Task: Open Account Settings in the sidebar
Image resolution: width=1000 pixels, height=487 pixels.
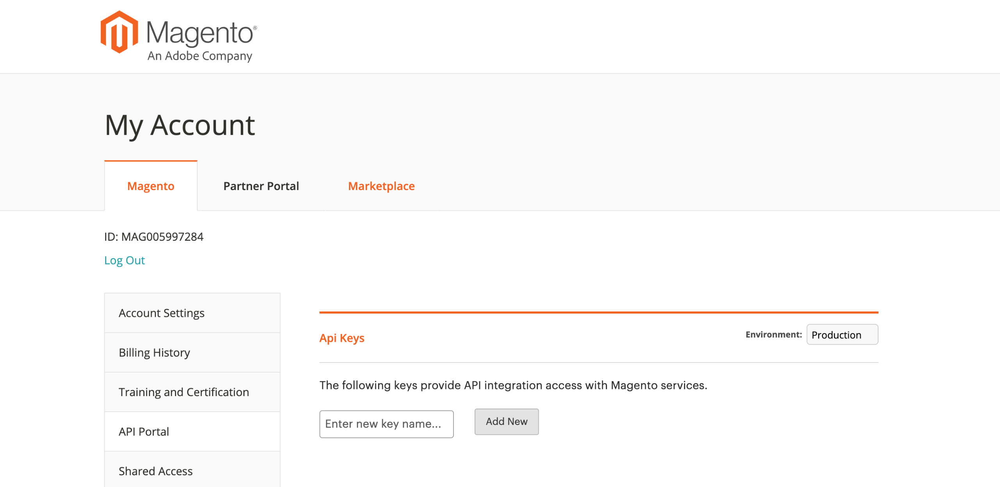Action: [x=161, y=313]
